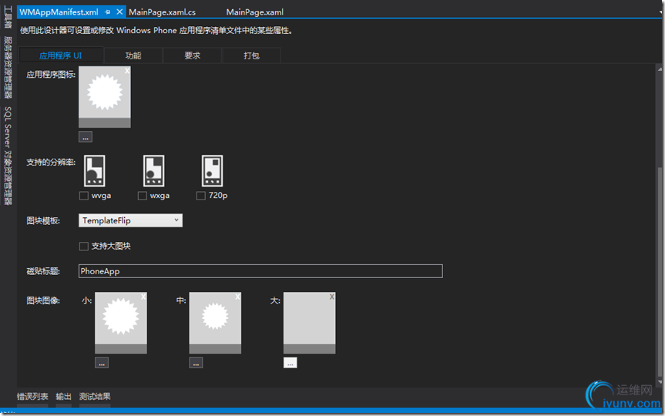Click the wvga resolution phone icon
The width and height of the screenshot is (665, 416).
click(95, 171)
